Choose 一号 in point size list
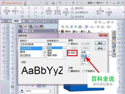The image size is (125, 94). point(83,61)
